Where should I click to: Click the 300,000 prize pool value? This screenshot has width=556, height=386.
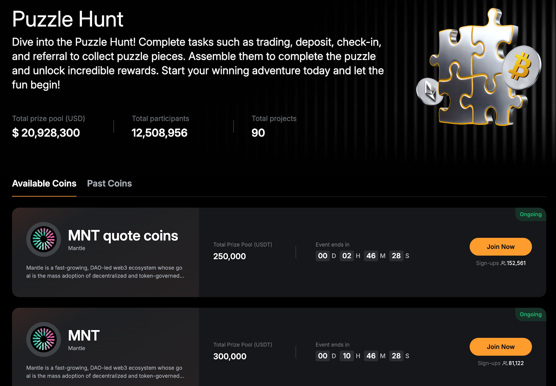[x=230, y=356]
